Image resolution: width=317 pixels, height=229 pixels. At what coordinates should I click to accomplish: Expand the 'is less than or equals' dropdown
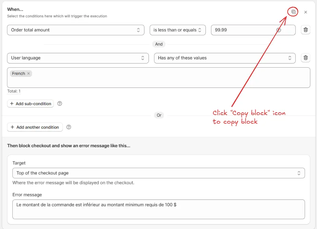click(x=177, y=30)
